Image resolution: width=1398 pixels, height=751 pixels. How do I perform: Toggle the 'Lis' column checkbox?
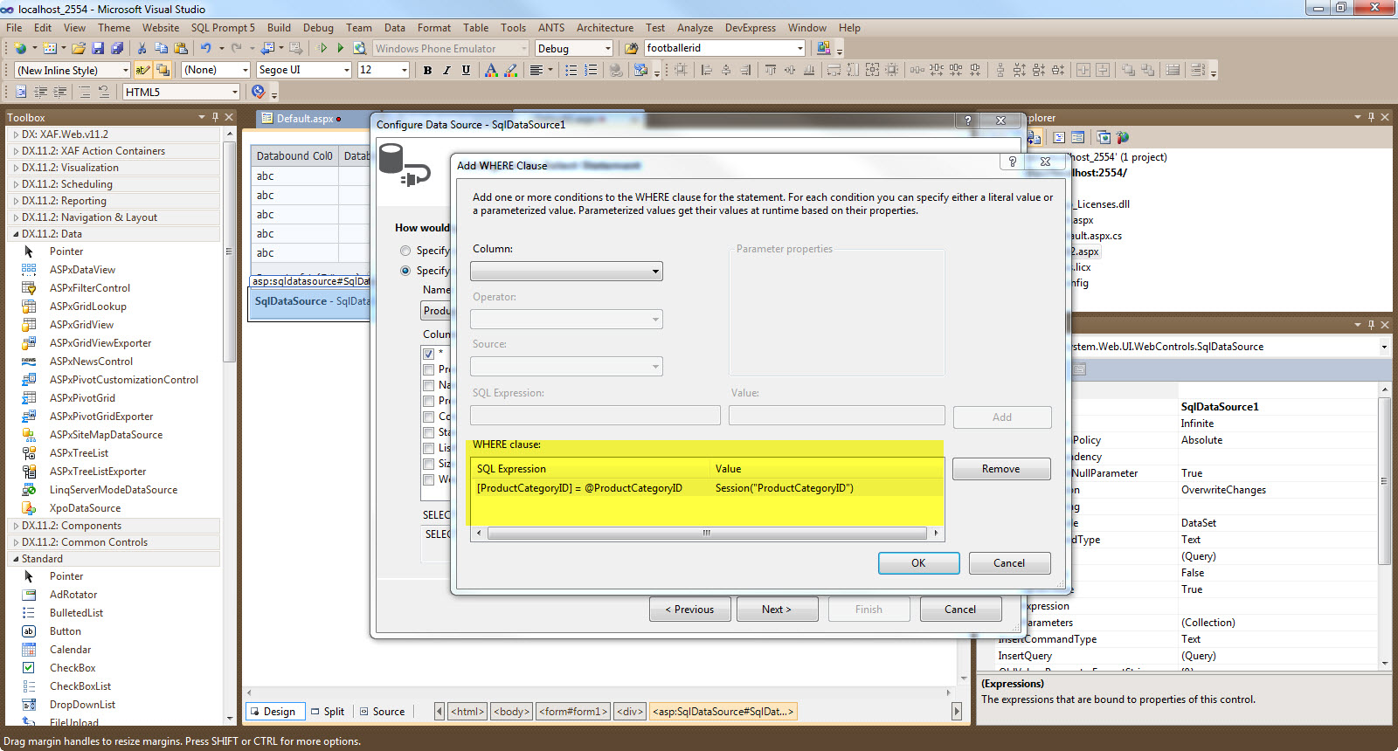429,448
